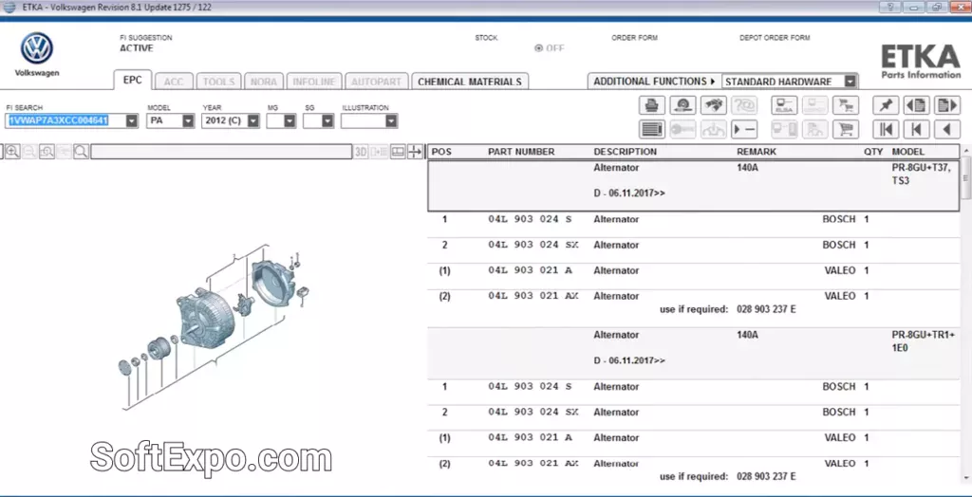
Task: Click the DEPOT ORDER FORM label
Action: click(x=775, y=38)
